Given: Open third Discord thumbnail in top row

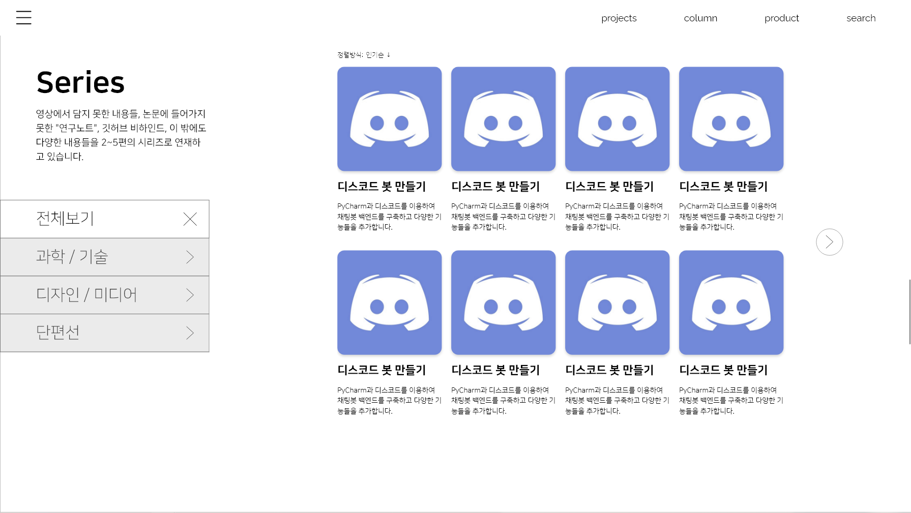Looking at the screenshot, I should [618, 119].
